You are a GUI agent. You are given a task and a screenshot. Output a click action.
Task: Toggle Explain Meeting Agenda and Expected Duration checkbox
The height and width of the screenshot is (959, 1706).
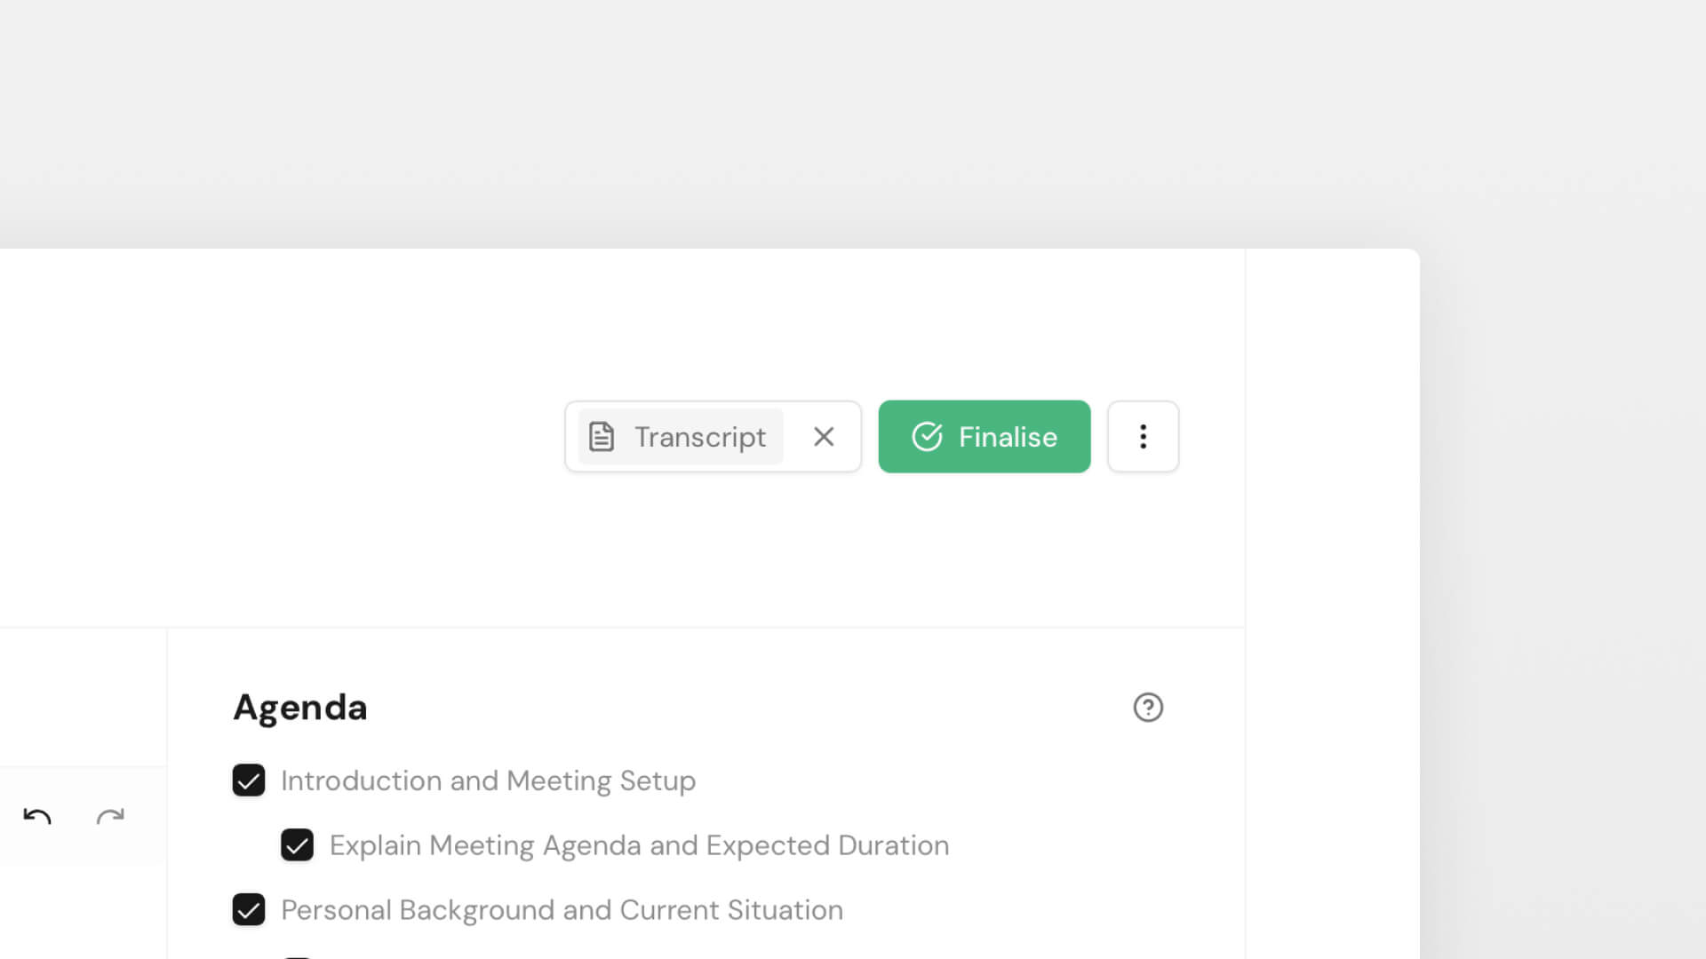[297, 845]
